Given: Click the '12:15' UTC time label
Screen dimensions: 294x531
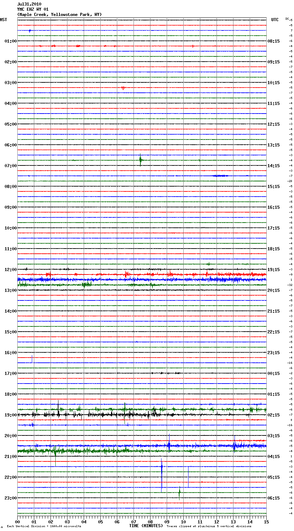Looking at the screenshot, I should coord(274,124).
